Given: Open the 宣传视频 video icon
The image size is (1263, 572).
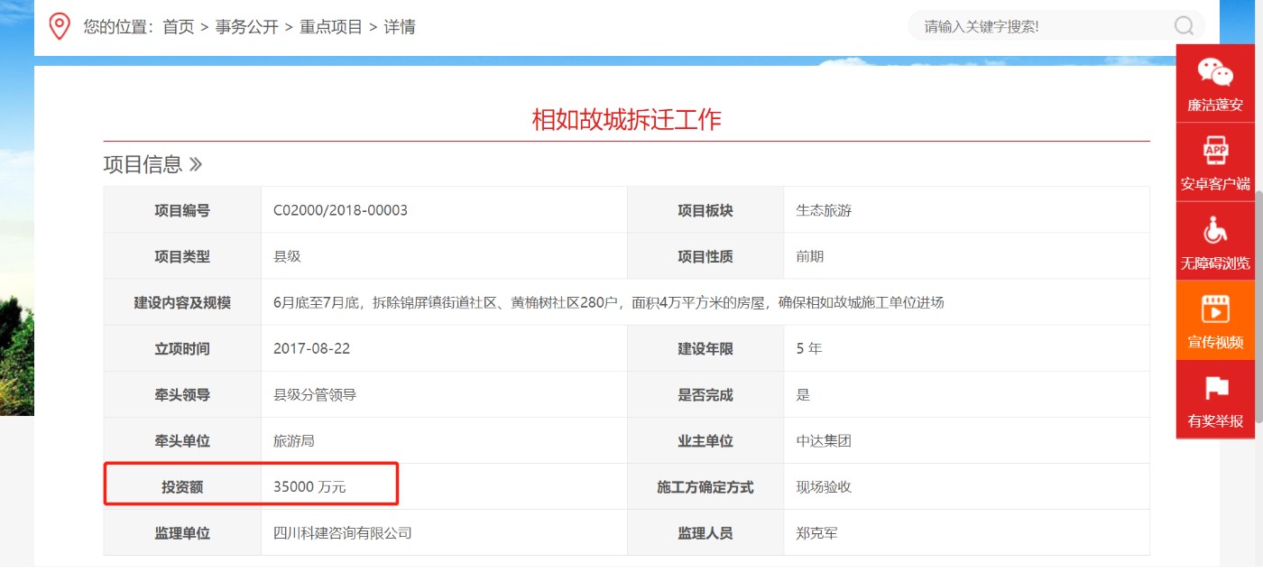Looking at the screenshot, I should (x=1215, y=309).
